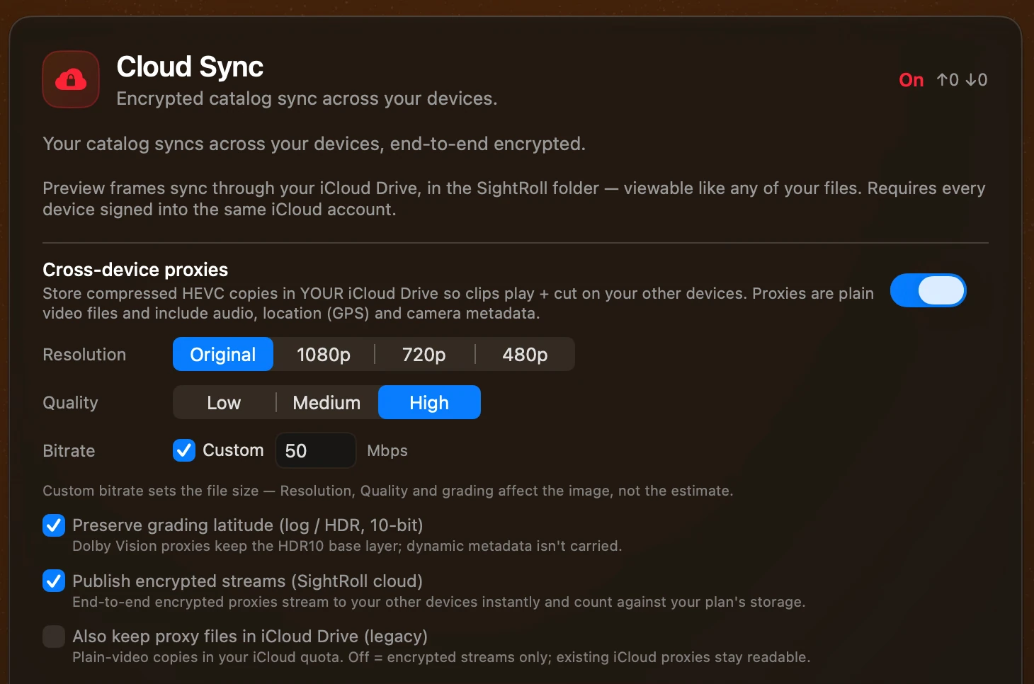Screen dimensions: 1034x684
Task: Click the Resolution row label
Action: [84, 355]
